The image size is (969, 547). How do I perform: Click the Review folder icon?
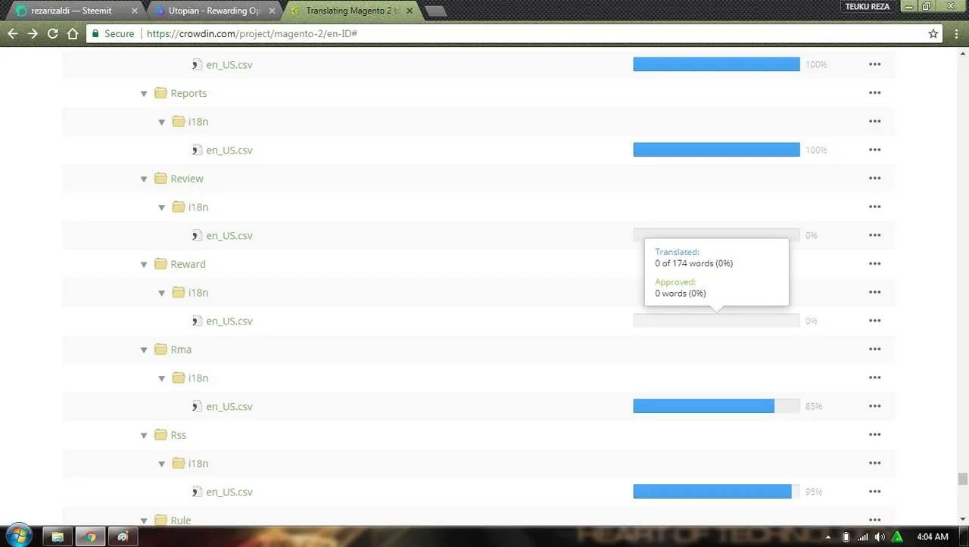click(160, 179)
